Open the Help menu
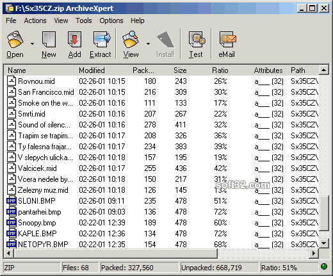Screen dimensions: 333x276 pos(138,20)
